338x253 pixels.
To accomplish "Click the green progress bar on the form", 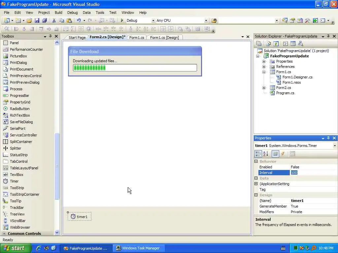I will pos(135,68).
